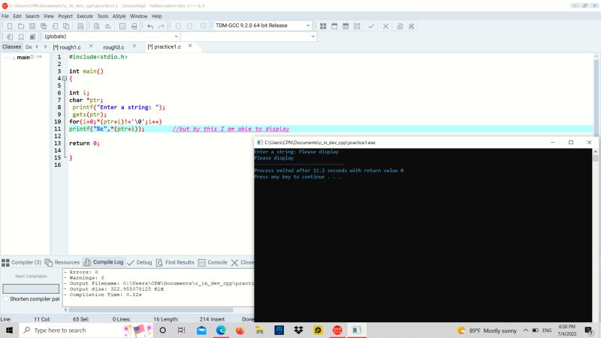Click the Save file floppy icon
Screen dimensions: 601x338
pyautogui.click(x=32, y=26)
